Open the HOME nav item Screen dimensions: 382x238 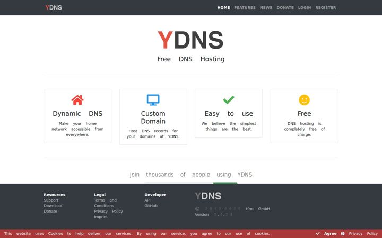223,8
